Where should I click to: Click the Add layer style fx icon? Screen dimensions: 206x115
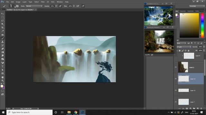(x=183, y=109)
